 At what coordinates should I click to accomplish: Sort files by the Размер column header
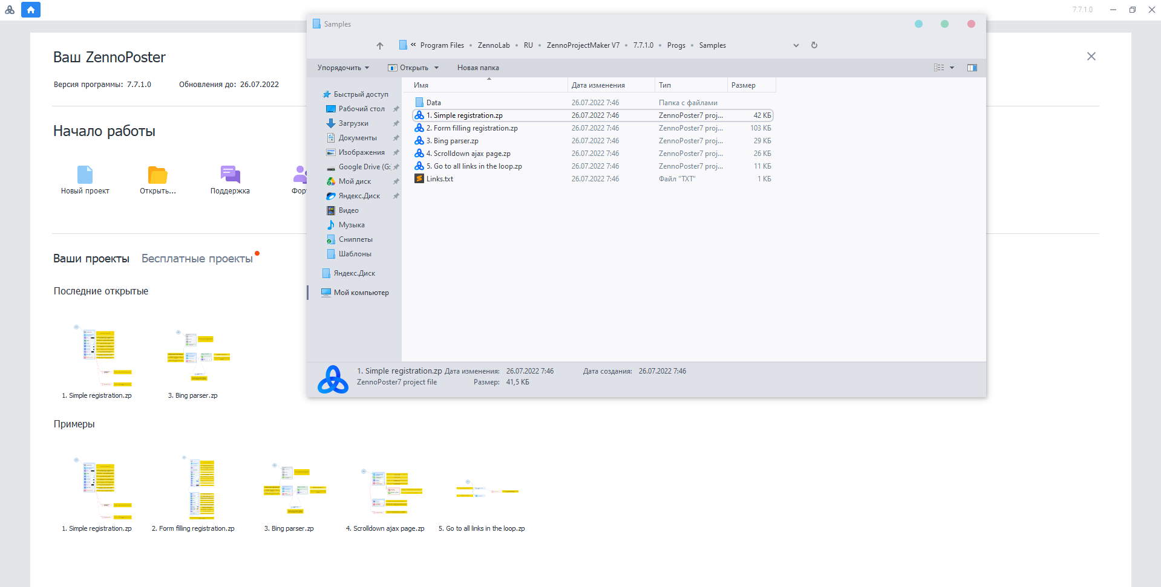click(751, 85)
